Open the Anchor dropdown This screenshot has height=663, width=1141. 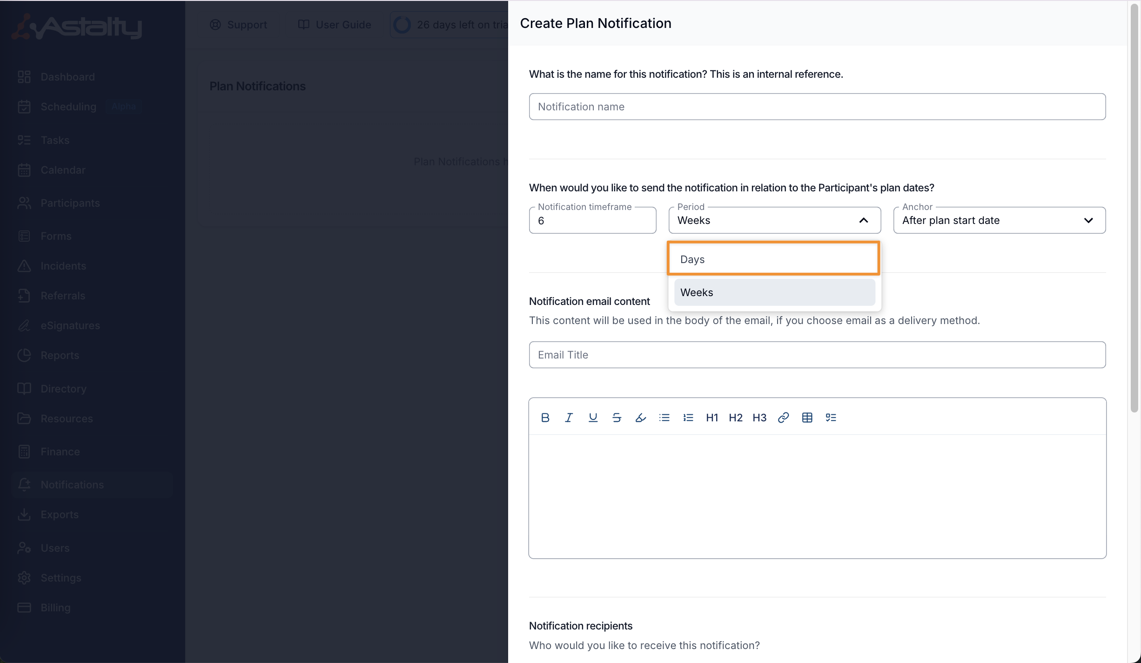[999, 220]
